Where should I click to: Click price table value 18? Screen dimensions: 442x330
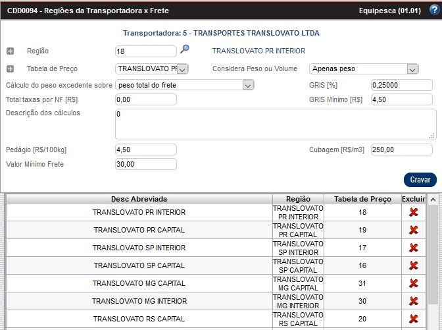362,212
